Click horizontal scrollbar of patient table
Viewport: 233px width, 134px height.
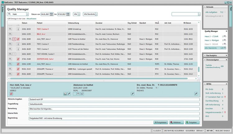pyautogui.click(x=99, y=78)
